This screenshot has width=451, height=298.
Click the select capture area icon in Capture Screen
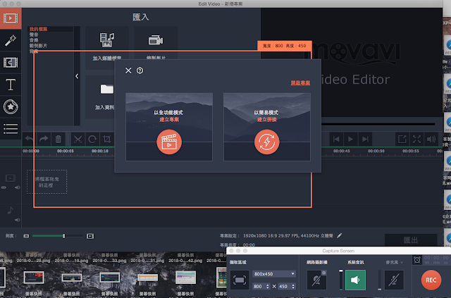click(240, 280)
